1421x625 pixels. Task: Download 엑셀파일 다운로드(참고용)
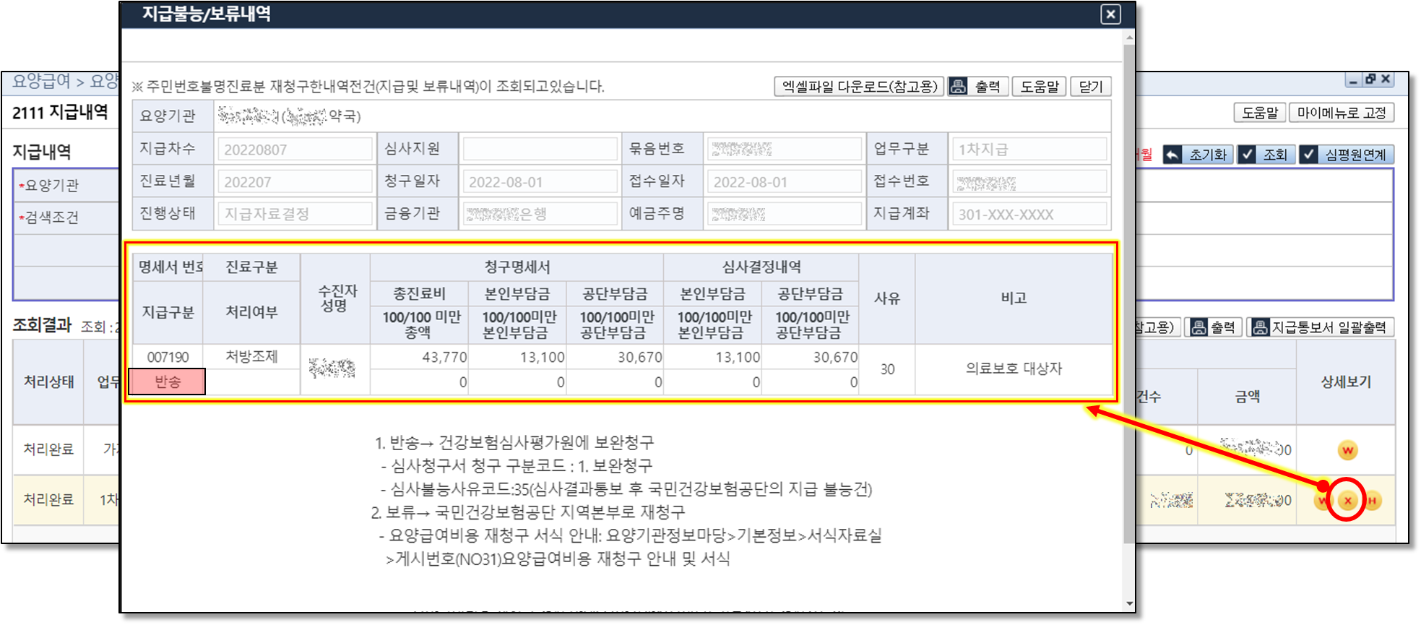tap(858, 87)
